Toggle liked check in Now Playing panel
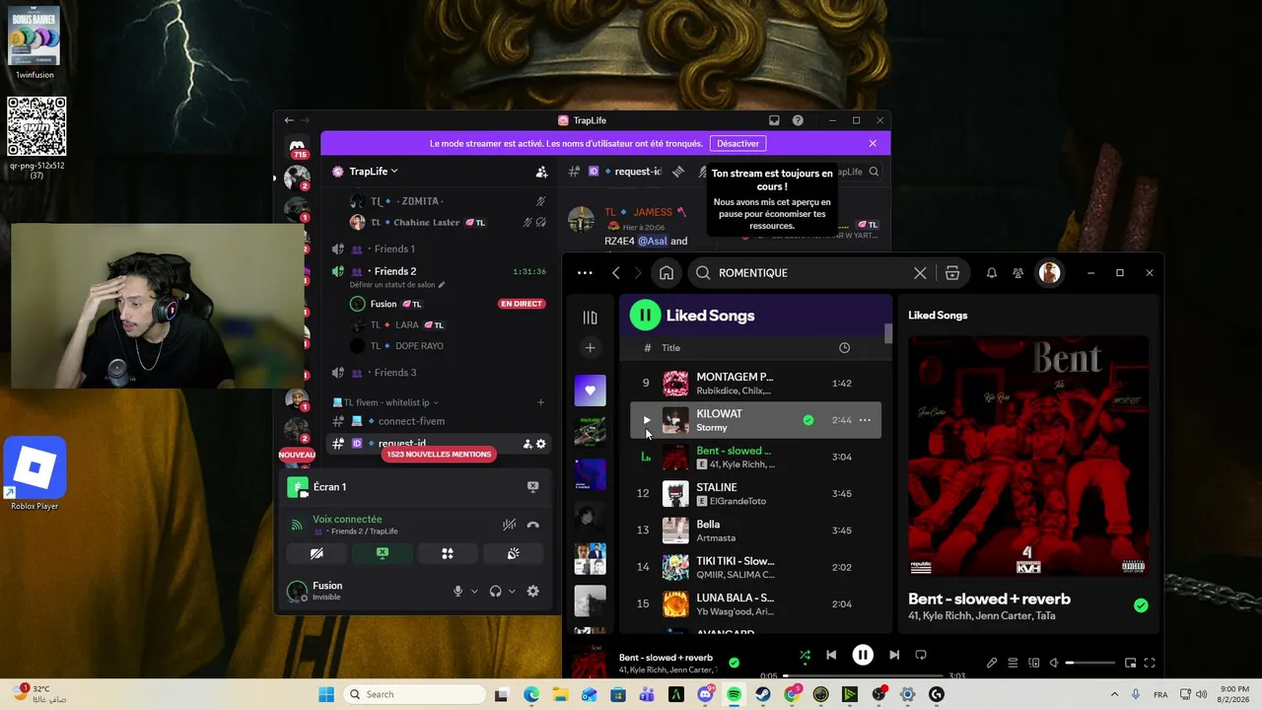This screenshot has height=710, width=1262. (x=1141, y=605)
